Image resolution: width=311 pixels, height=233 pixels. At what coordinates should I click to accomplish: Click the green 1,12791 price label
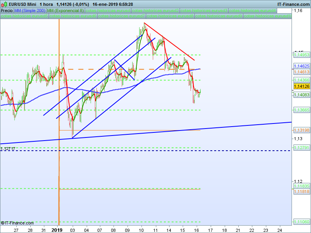tap(302, 148)
